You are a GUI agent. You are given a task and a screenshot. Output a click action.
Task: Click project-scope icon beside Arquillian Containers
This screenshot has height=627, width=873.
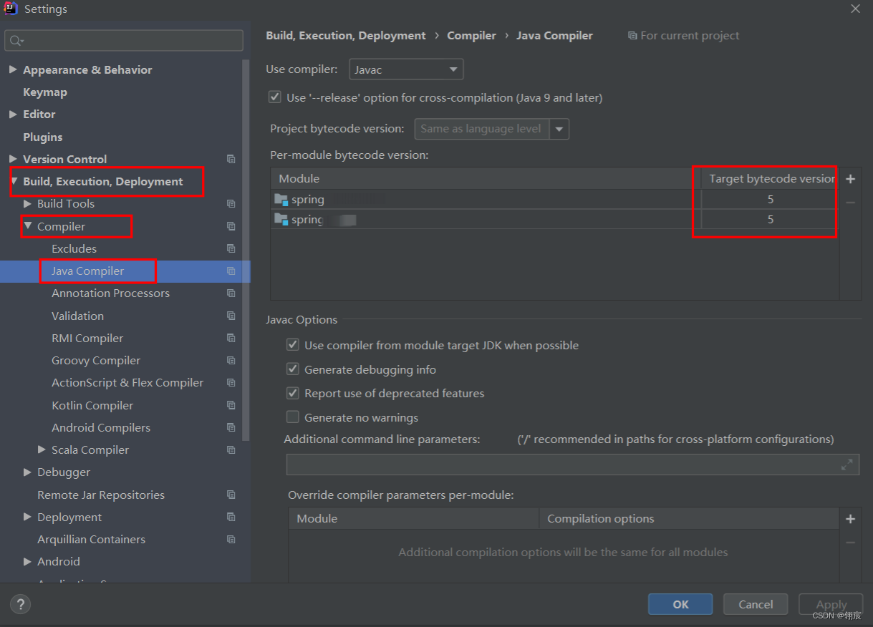(231, 540)
